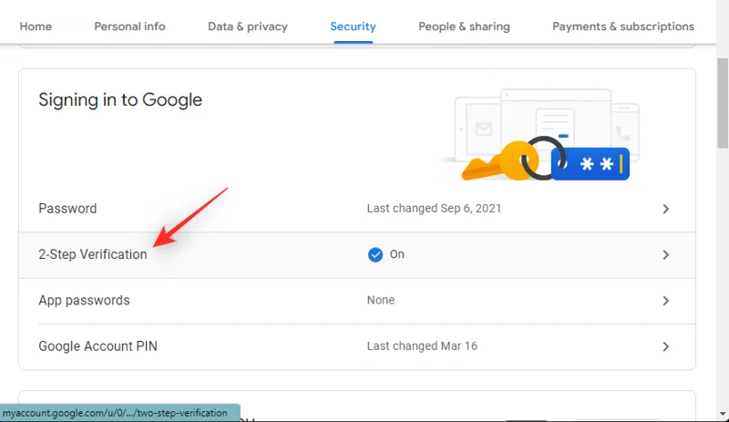Go to Data & privacy tab
729x422 pixels.
[247, 26]
